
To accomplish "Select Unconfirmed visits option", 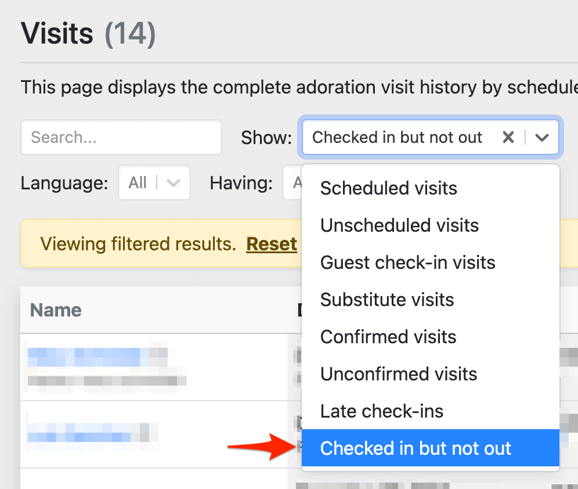I will [399, 374].
